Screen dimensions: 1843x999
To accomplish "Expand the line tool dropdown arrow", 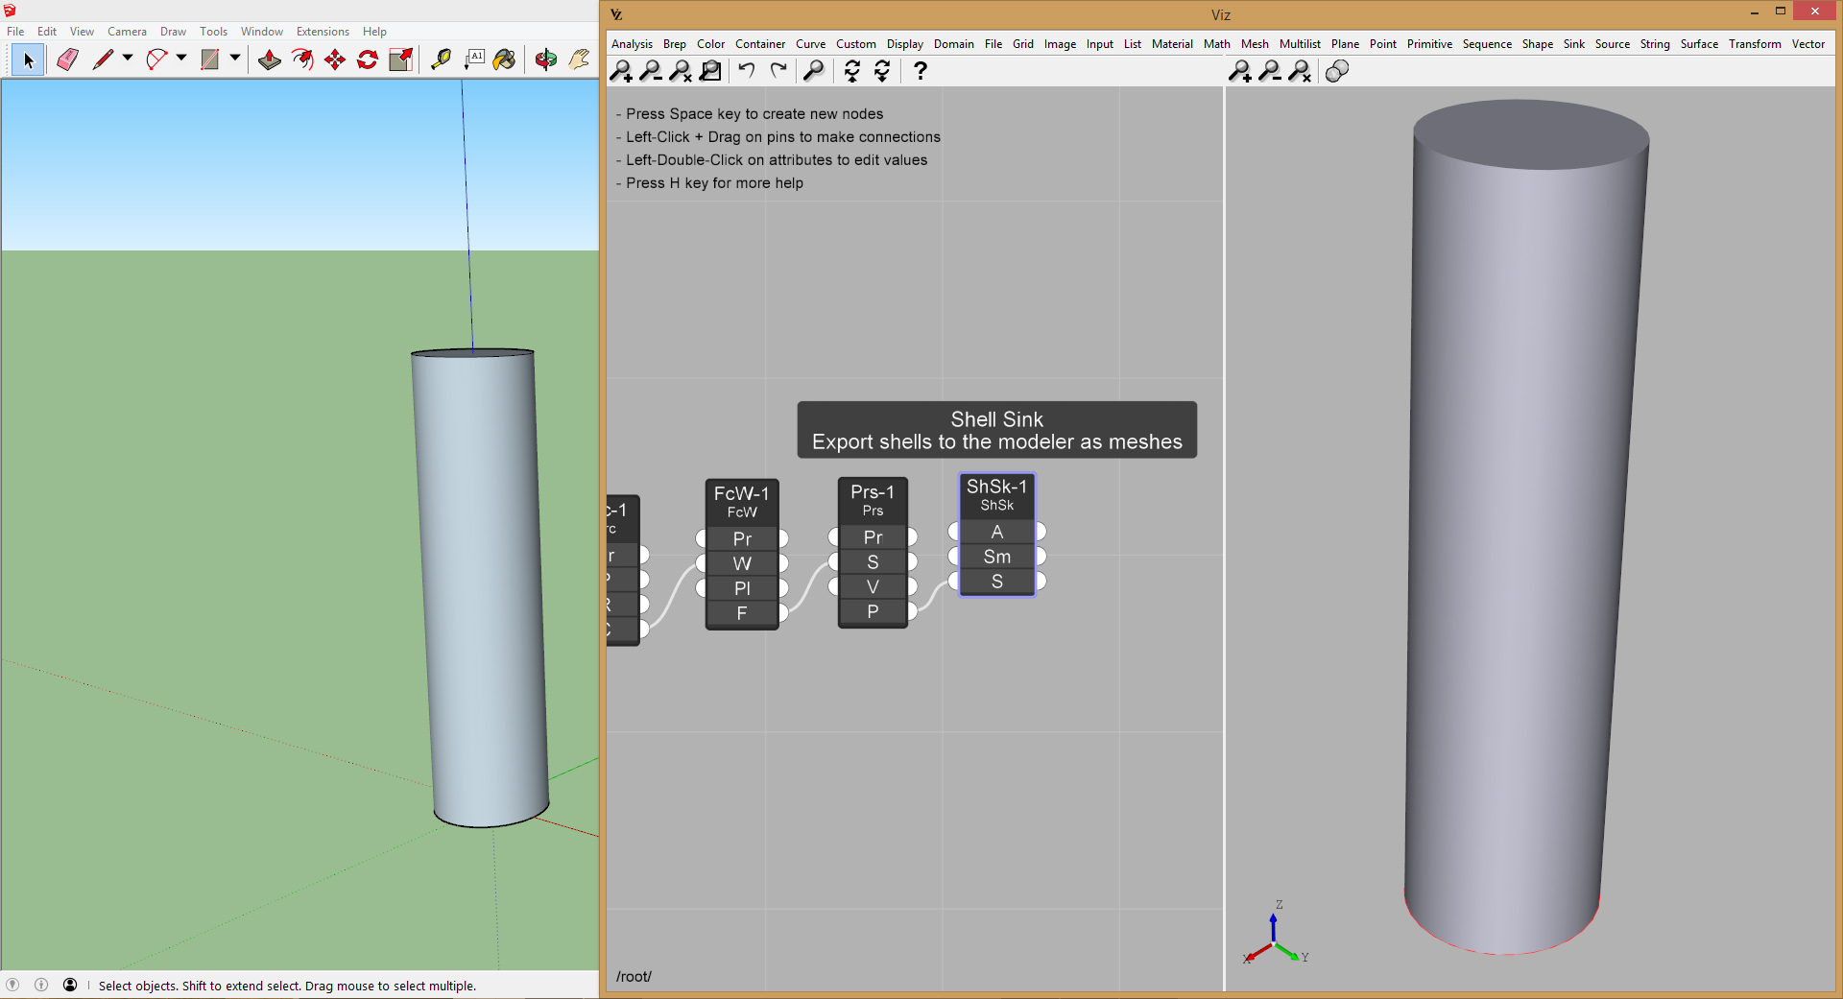I will pyautogui.click(x=128, y=59).
